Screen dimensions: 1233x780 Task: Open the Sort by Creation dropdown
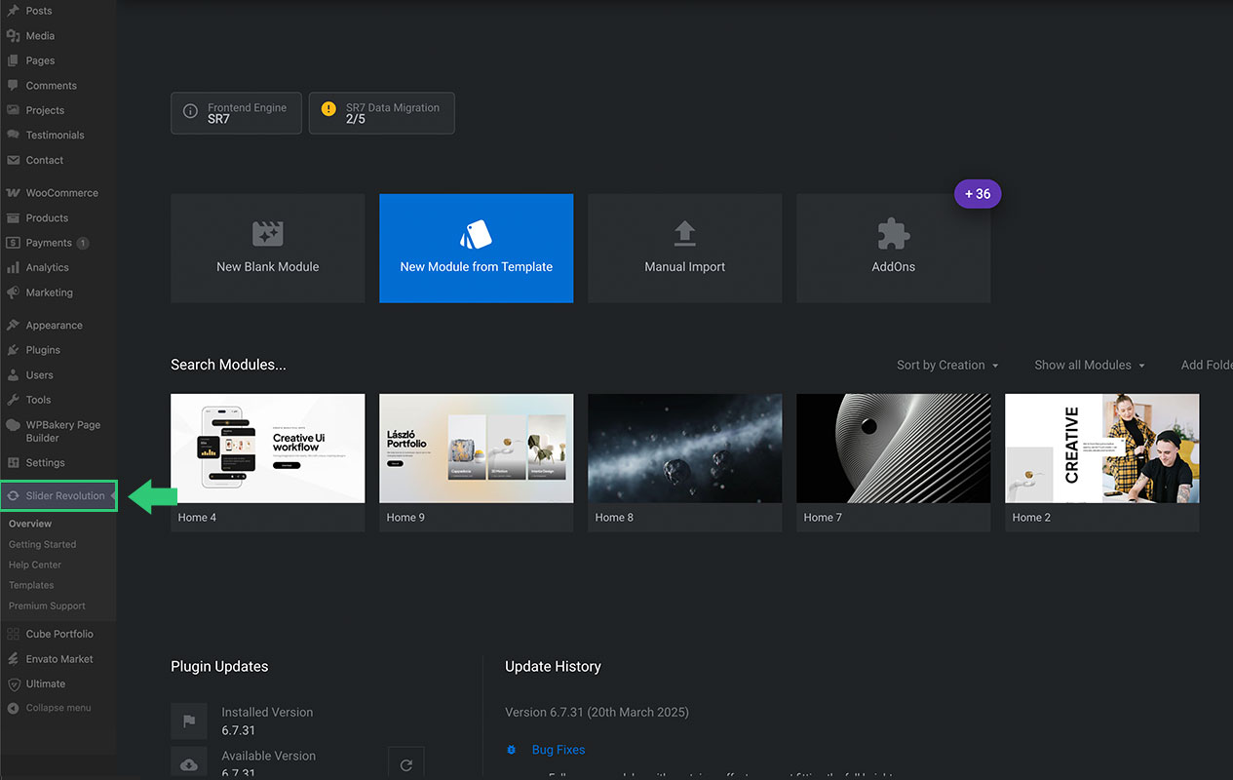[947, 365]
